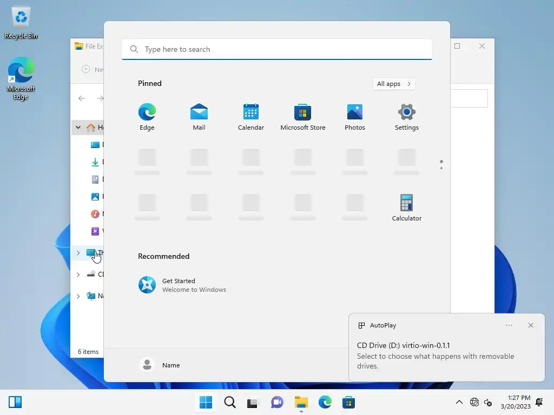Screen dimensions: 554x415
Task: Launch Calculator from pinned apps
Action: pos(407,208)
